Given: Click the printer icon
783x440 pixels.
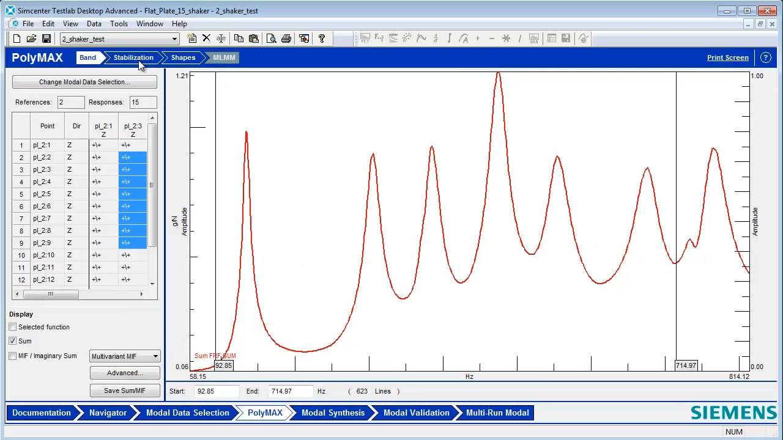Looking at the screenshot, I should coord(286,38).
